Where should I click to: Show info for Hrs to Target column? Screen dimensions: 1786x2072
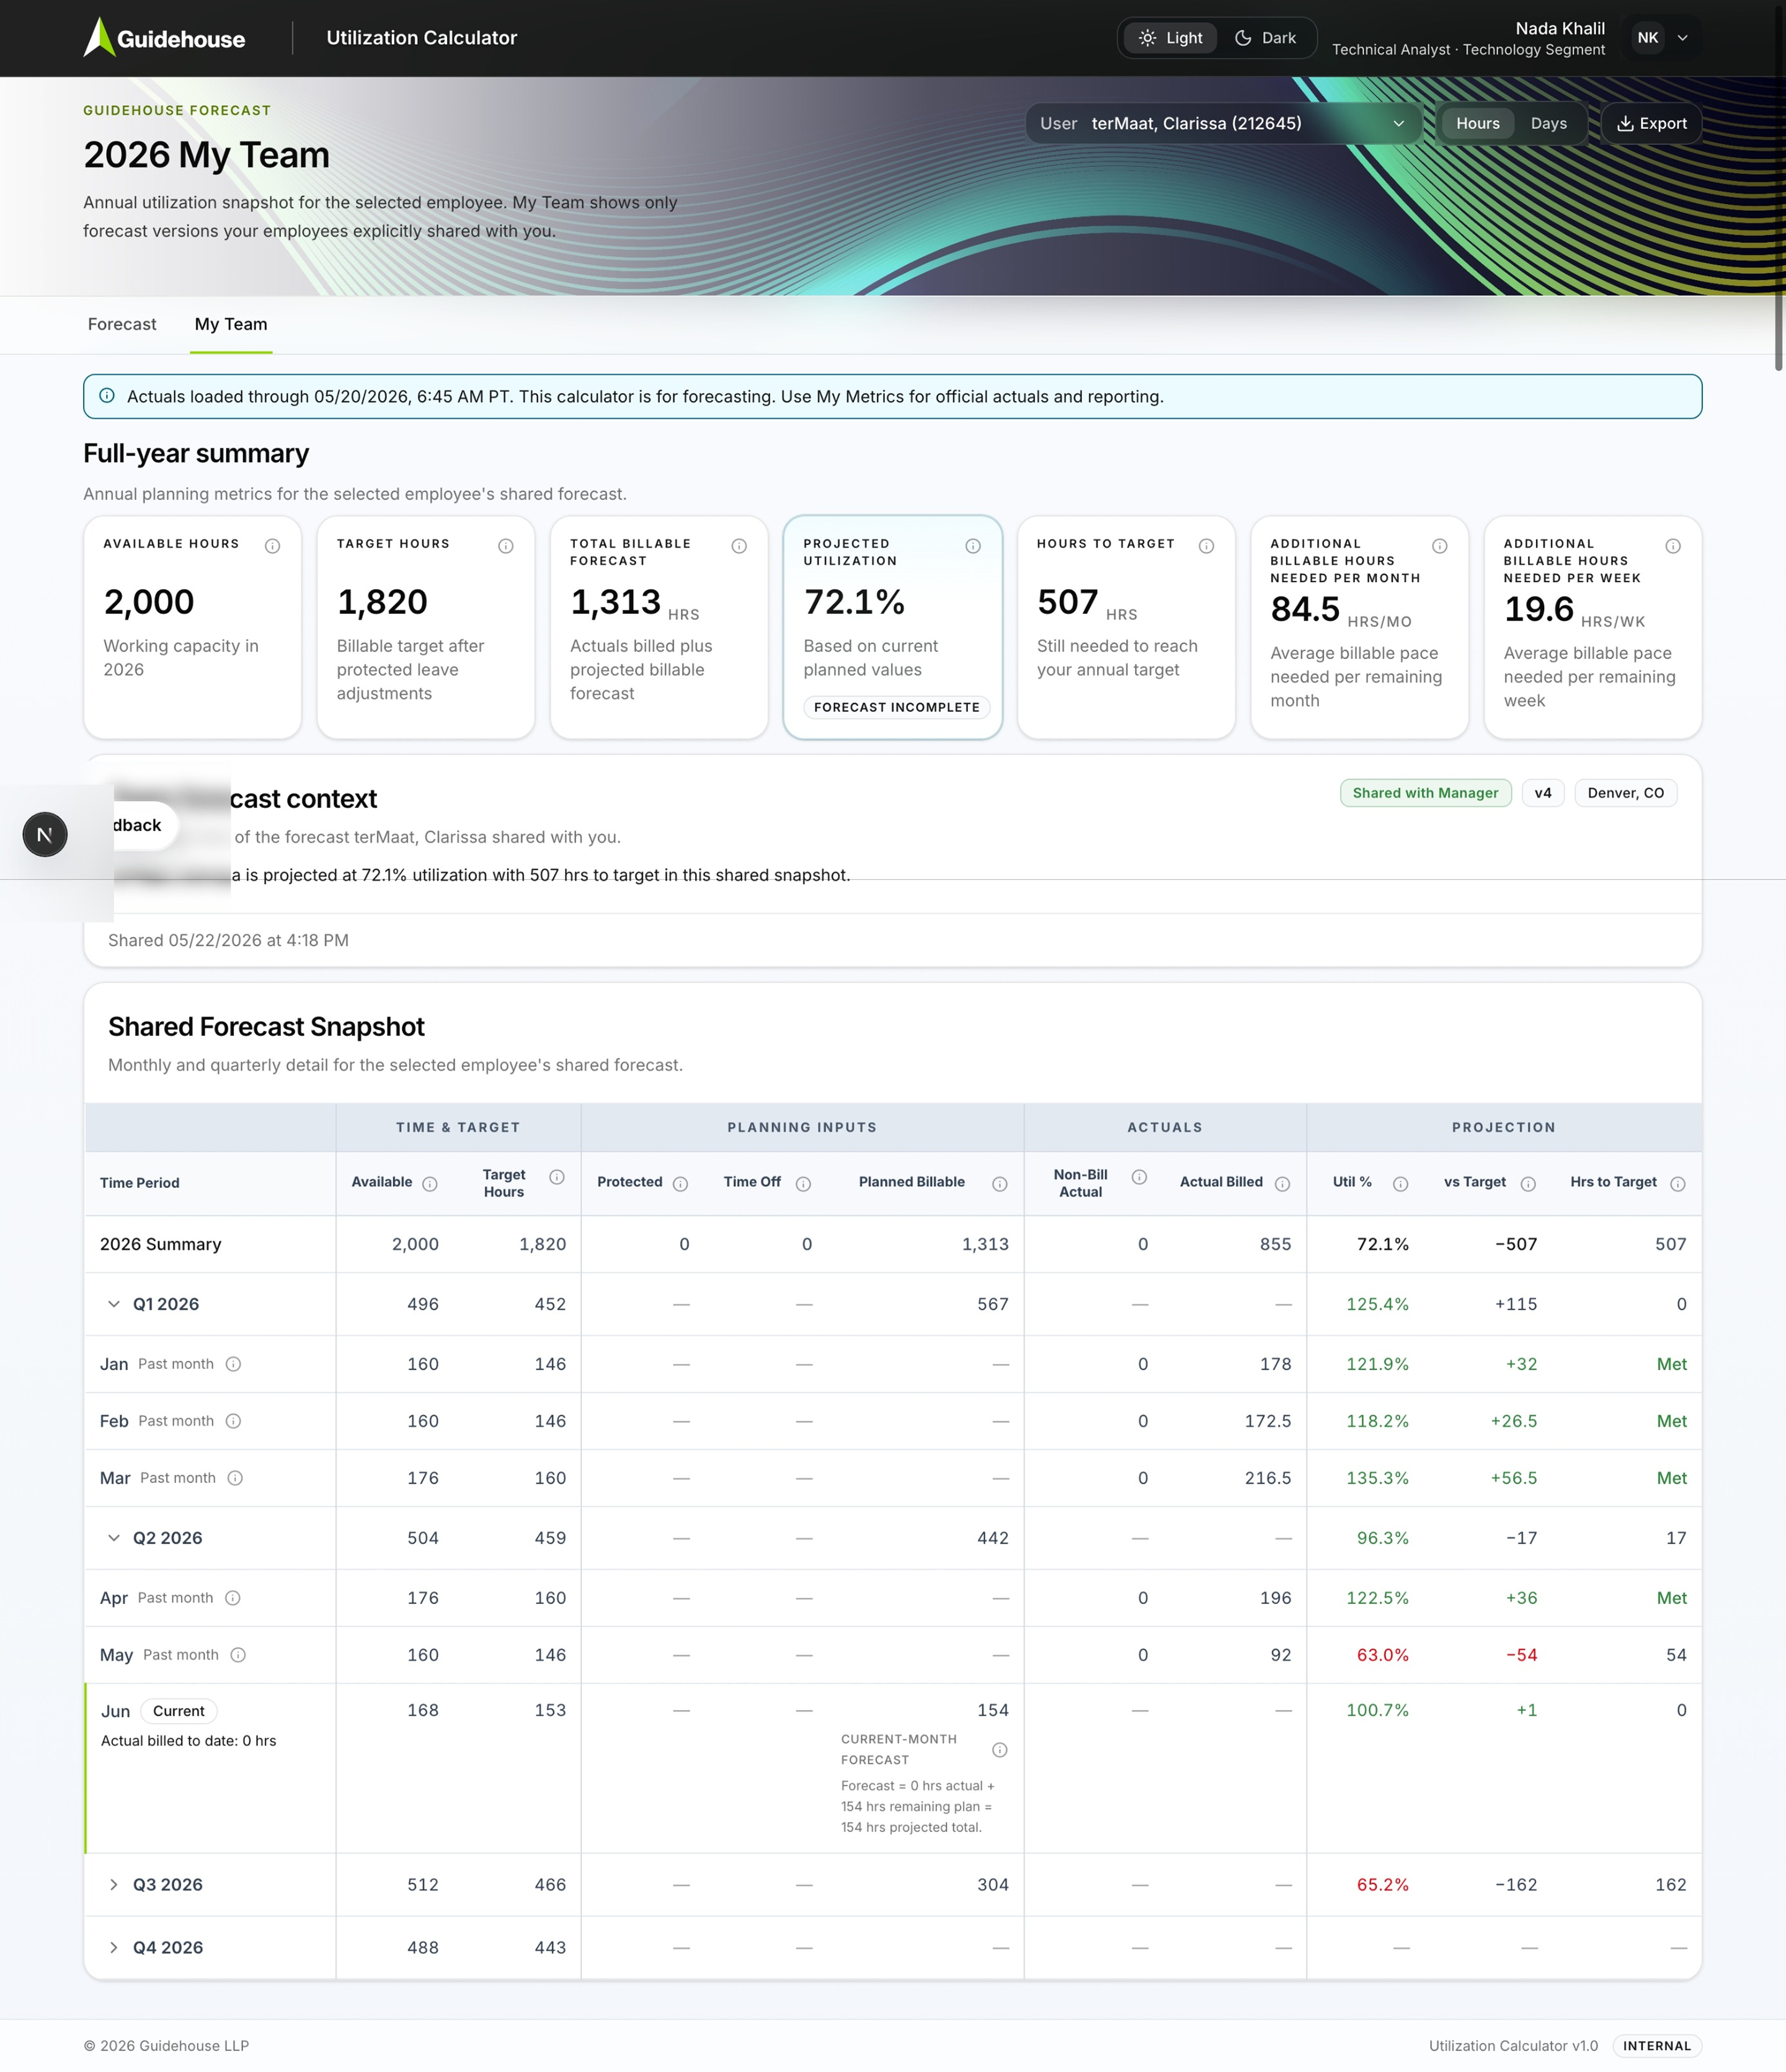[1678, 1184]
